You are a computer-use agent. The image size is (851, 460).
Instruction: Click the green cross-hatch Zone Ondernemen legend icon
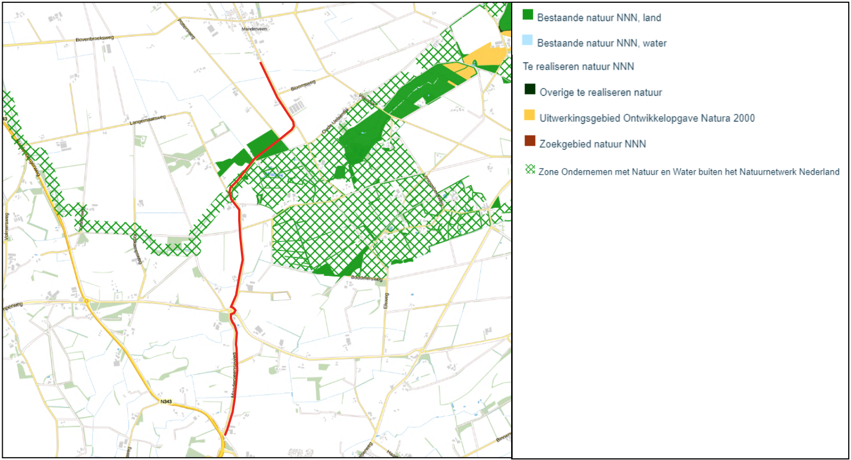530,170
